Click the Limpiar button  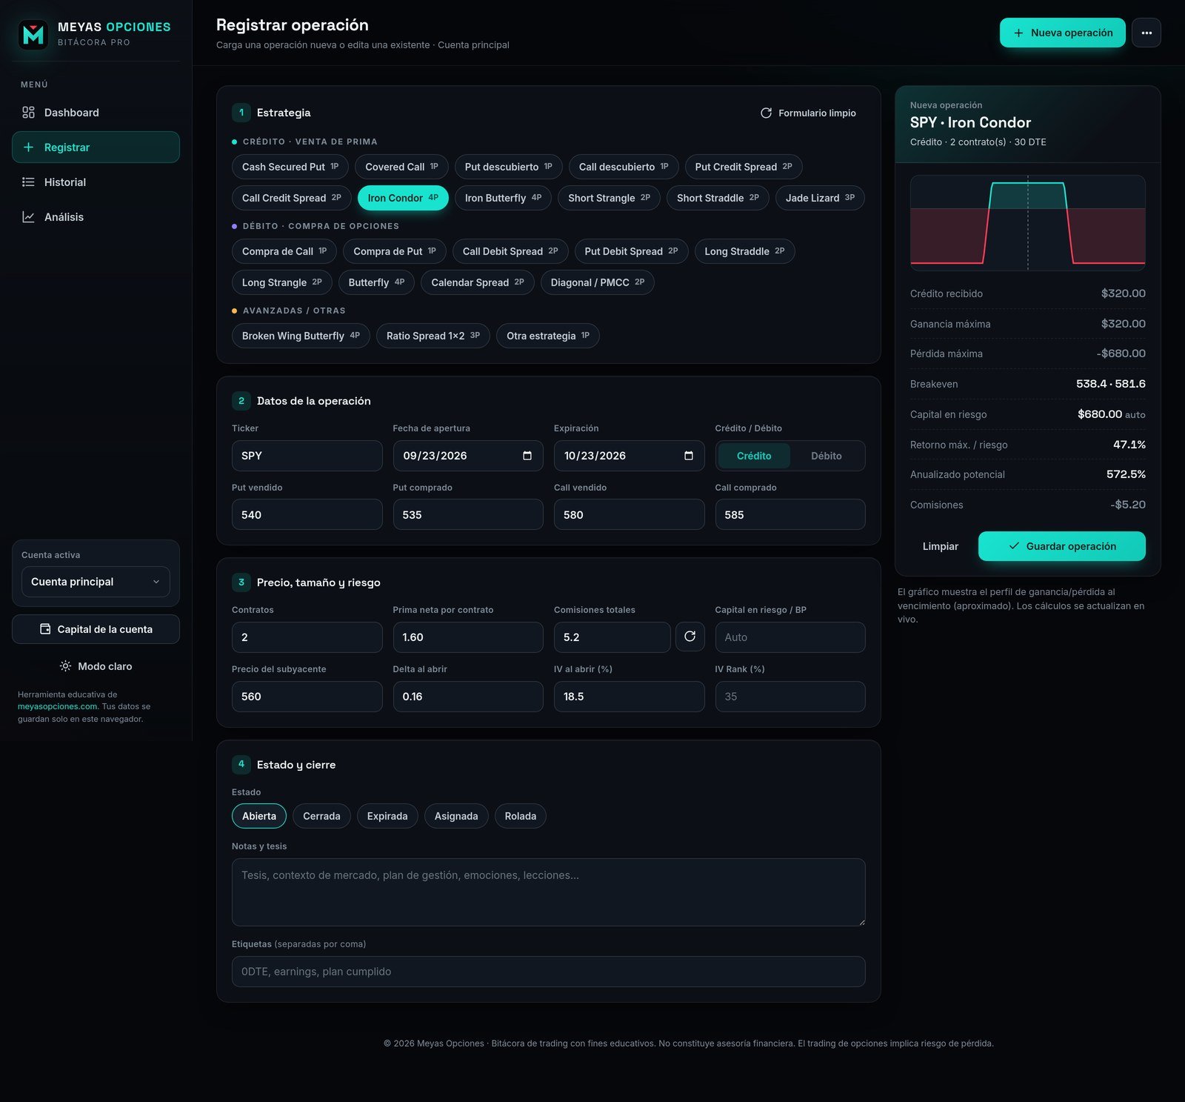pos(940,546)
